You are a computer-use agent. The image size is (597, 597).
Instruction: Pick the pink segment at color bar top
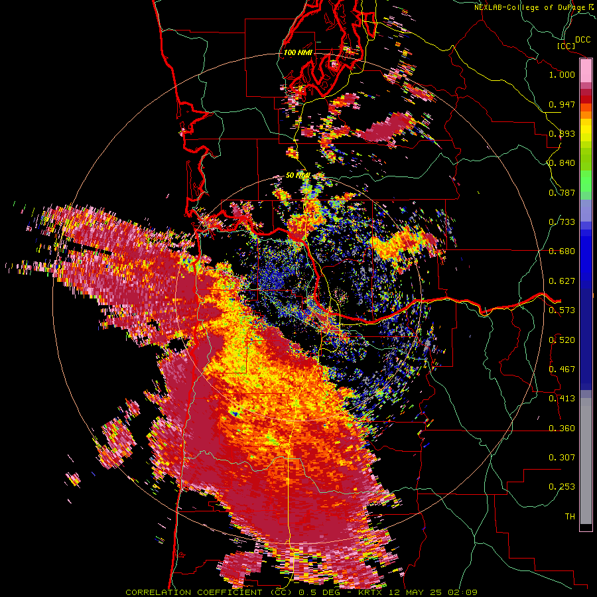pos(586,71)
